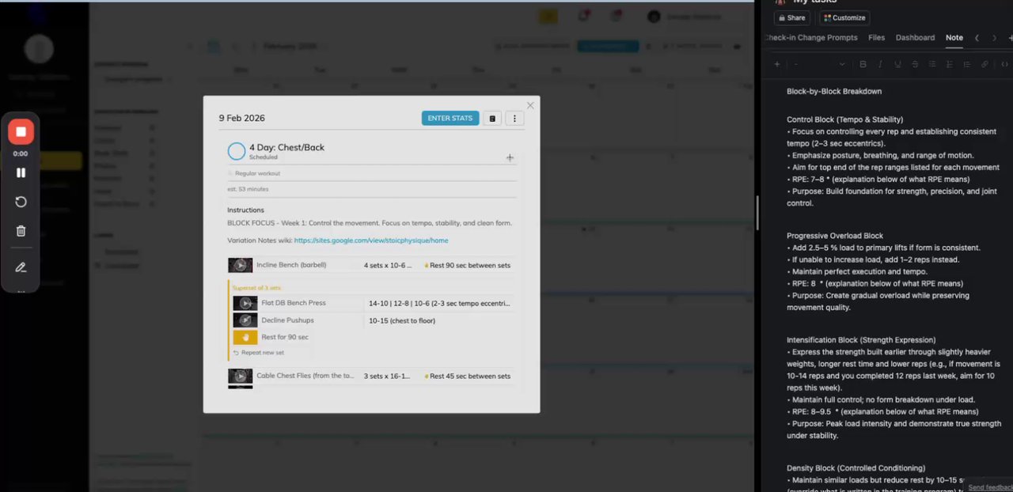
Task: Delete the recording using the trash icon
Action: pos(21,231)
